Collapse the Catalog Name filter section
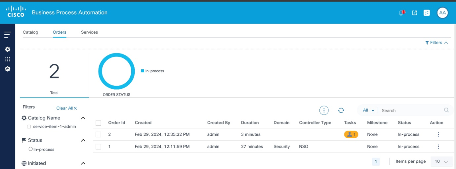 click(83, 118)
